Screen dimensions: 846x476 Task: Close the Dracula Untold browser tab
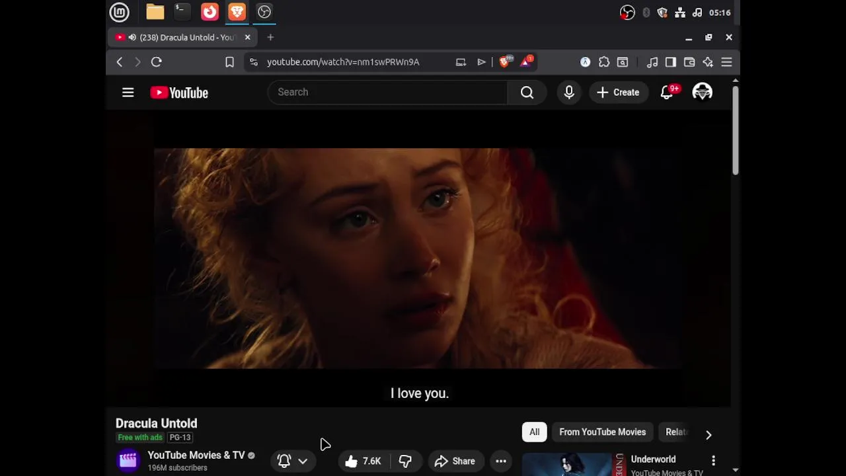pos(248,38)
